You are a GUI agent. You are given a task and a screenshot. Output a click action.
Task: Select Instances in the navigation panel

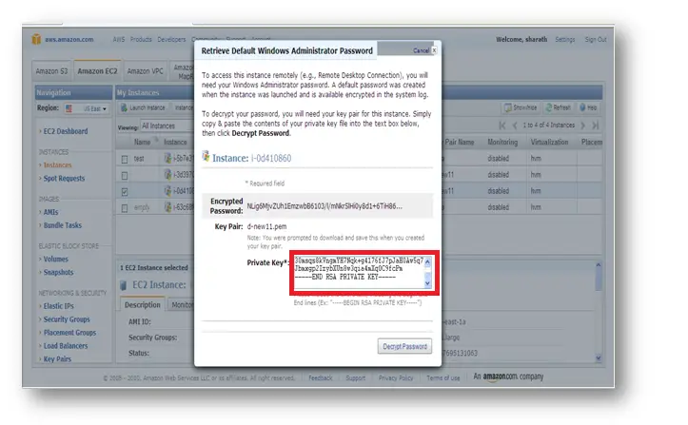pos(57,164)
